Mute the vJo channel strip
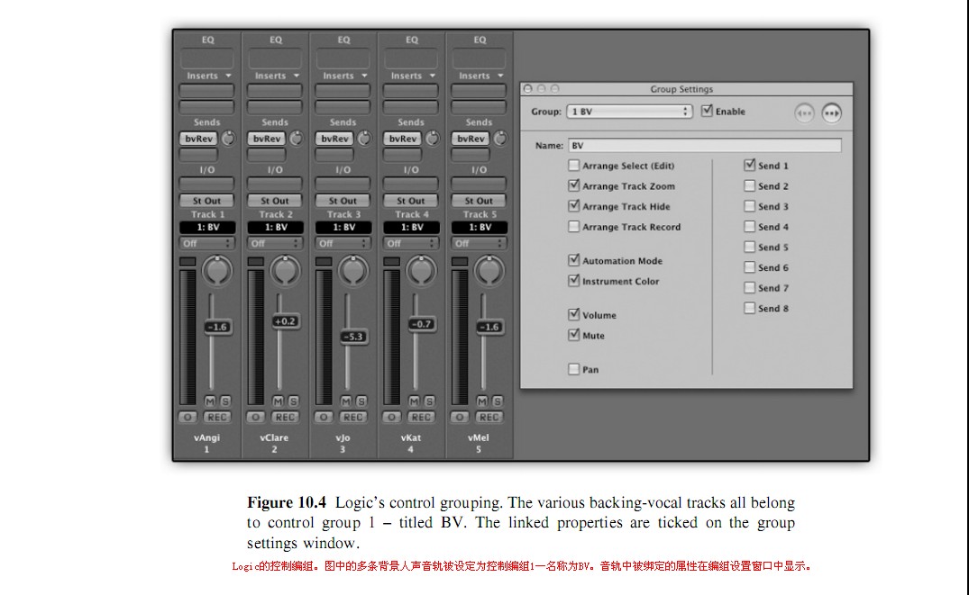The height and width of the screenshot is (595, 969). (346, 401)
